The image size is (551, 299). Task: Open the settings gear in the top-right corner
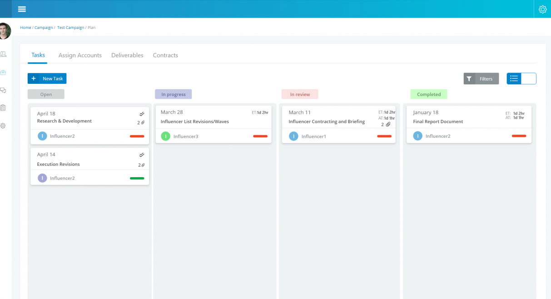542,9
